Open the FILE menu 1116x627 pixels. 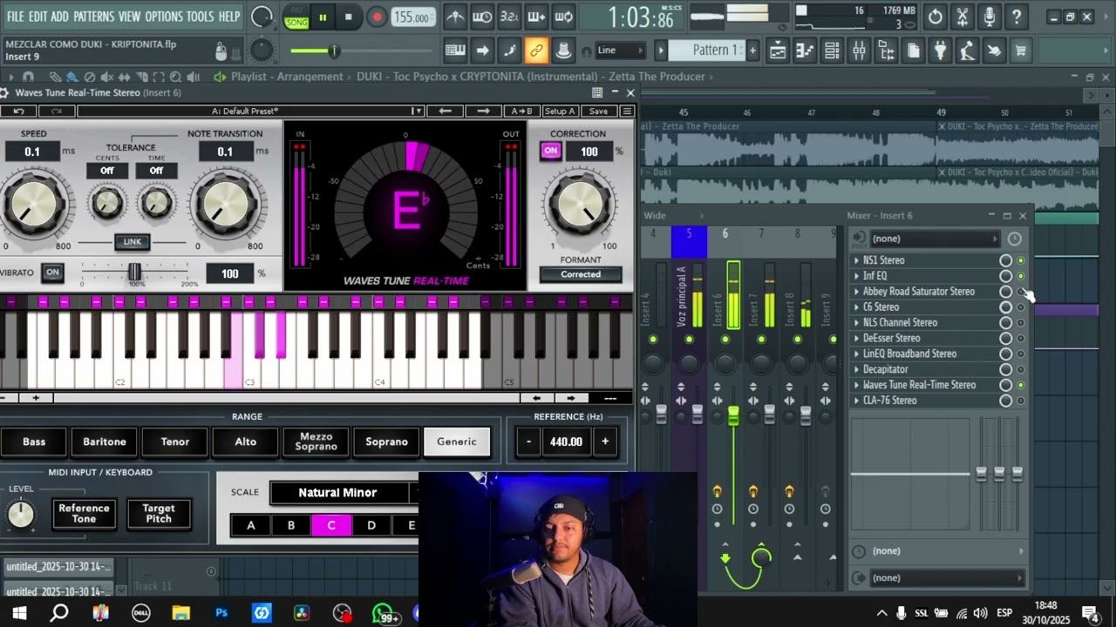[16, 17]
